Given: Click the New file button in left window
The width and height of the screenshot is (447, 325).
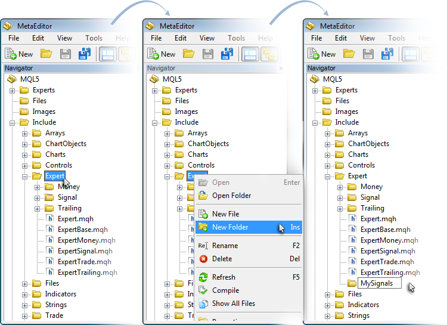Looking at the screenshot, I should click(19, 54).
